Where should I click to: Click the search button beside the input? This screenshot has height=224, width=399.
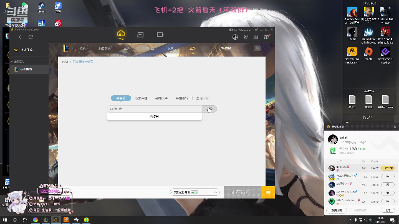pyautogui.click(x=209, y=109)
